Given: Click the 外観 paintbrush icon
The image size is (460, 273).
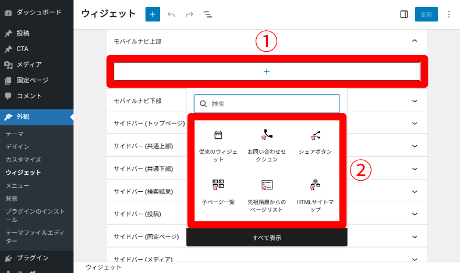Looking at the screenshot, I should pyautogui.click(x=8, y=117).
